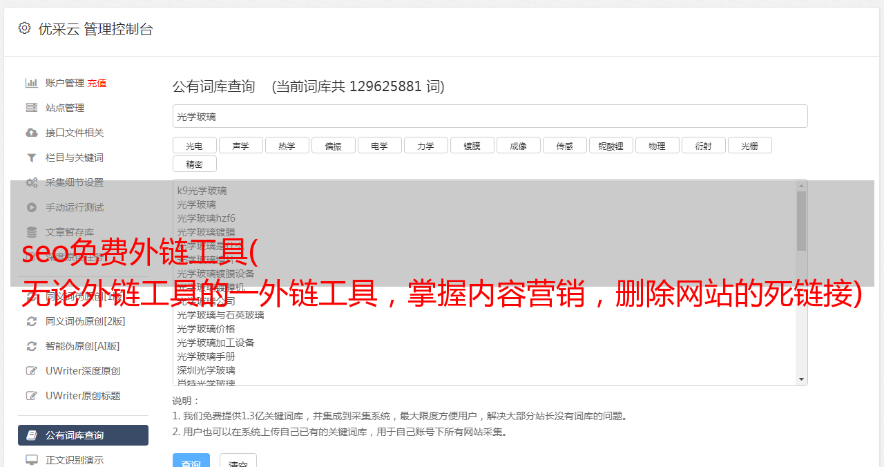Image resolution: width=884 pixels, height=467 pixels.
Task: Click the book icon for 公有词库查询
Action: point(32,435)
